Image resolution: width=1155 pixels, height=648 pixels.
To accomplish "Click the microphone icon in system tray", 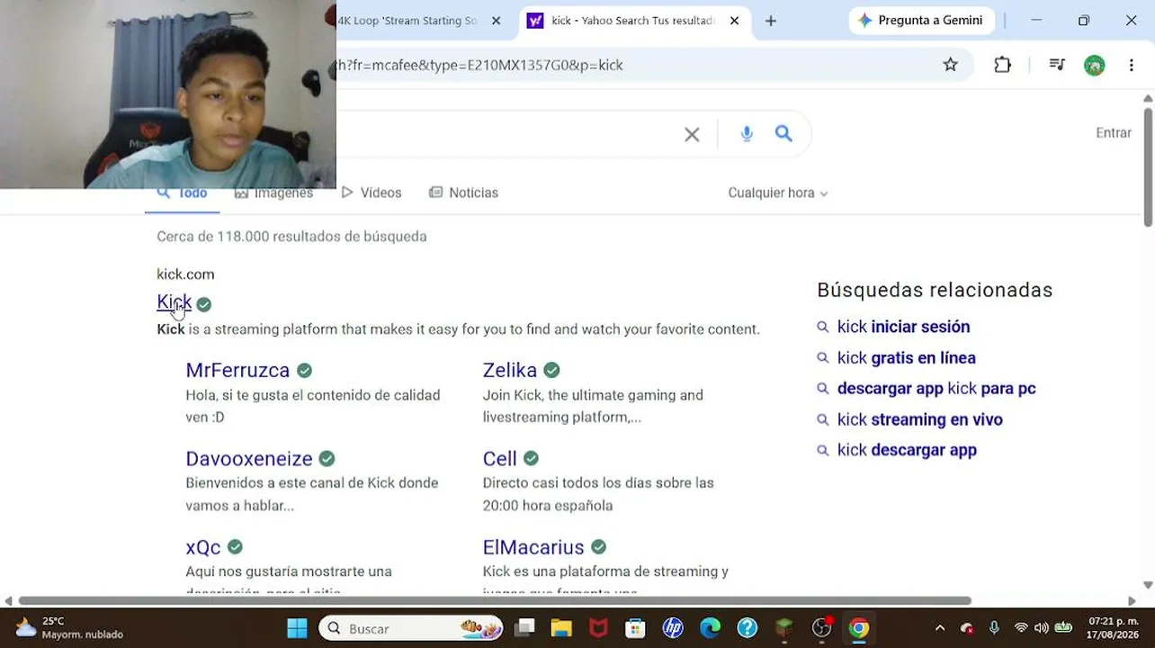I will (x=994, y=628).
